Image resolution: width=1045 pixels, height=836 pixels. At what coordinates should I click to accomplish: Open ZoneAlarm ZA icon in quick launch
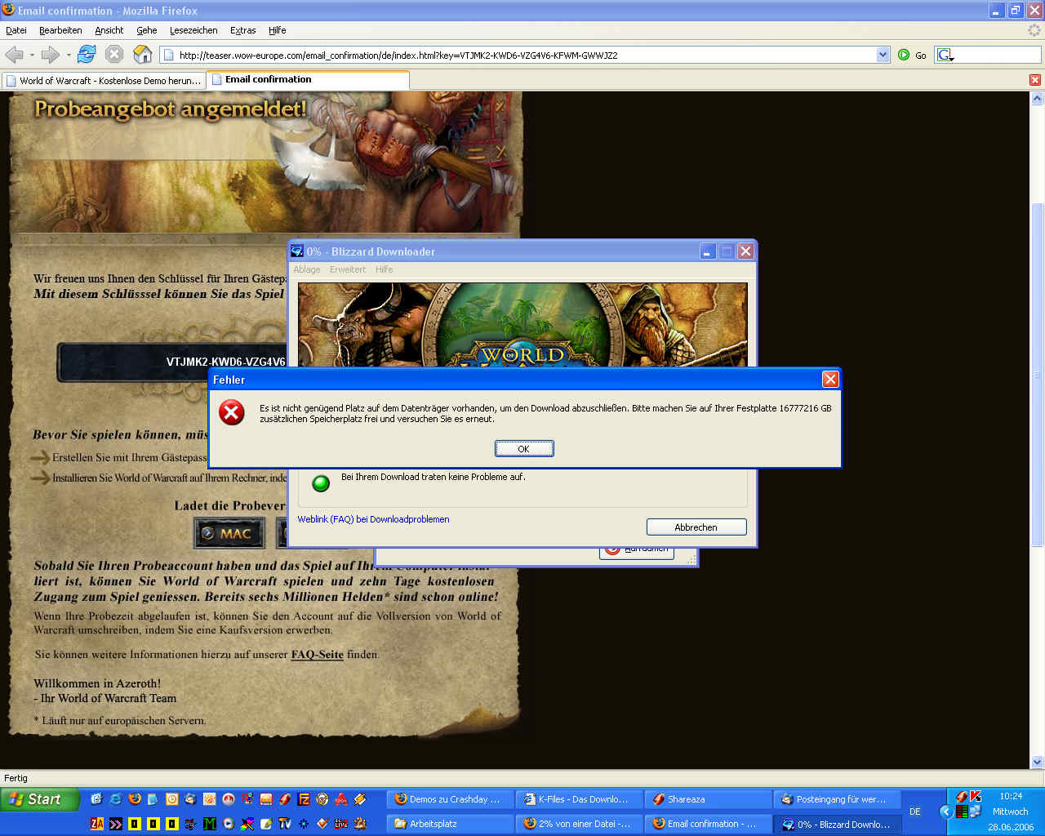click(x=97, y=824)
